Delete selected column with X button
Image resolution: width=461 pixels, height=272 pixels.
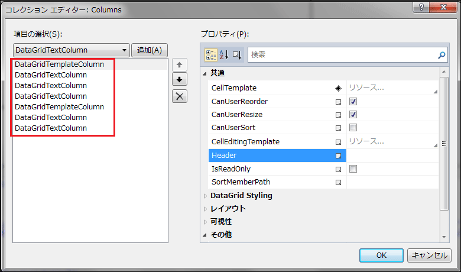click(179, 96)
